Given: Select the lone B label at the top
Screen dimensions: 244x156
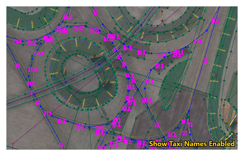Looking at the screenshot, I should click(96, 12).
